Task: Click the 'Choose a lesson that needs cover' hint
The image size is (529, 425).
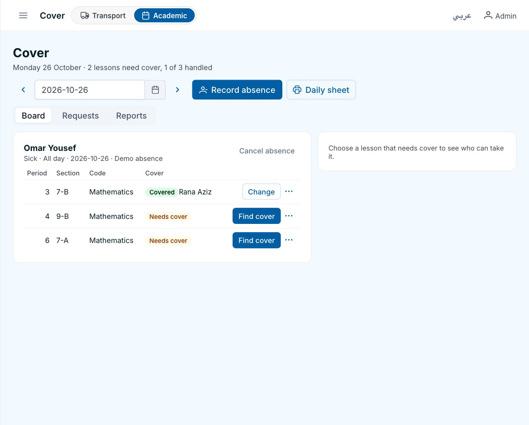Action: coord(416,152)
